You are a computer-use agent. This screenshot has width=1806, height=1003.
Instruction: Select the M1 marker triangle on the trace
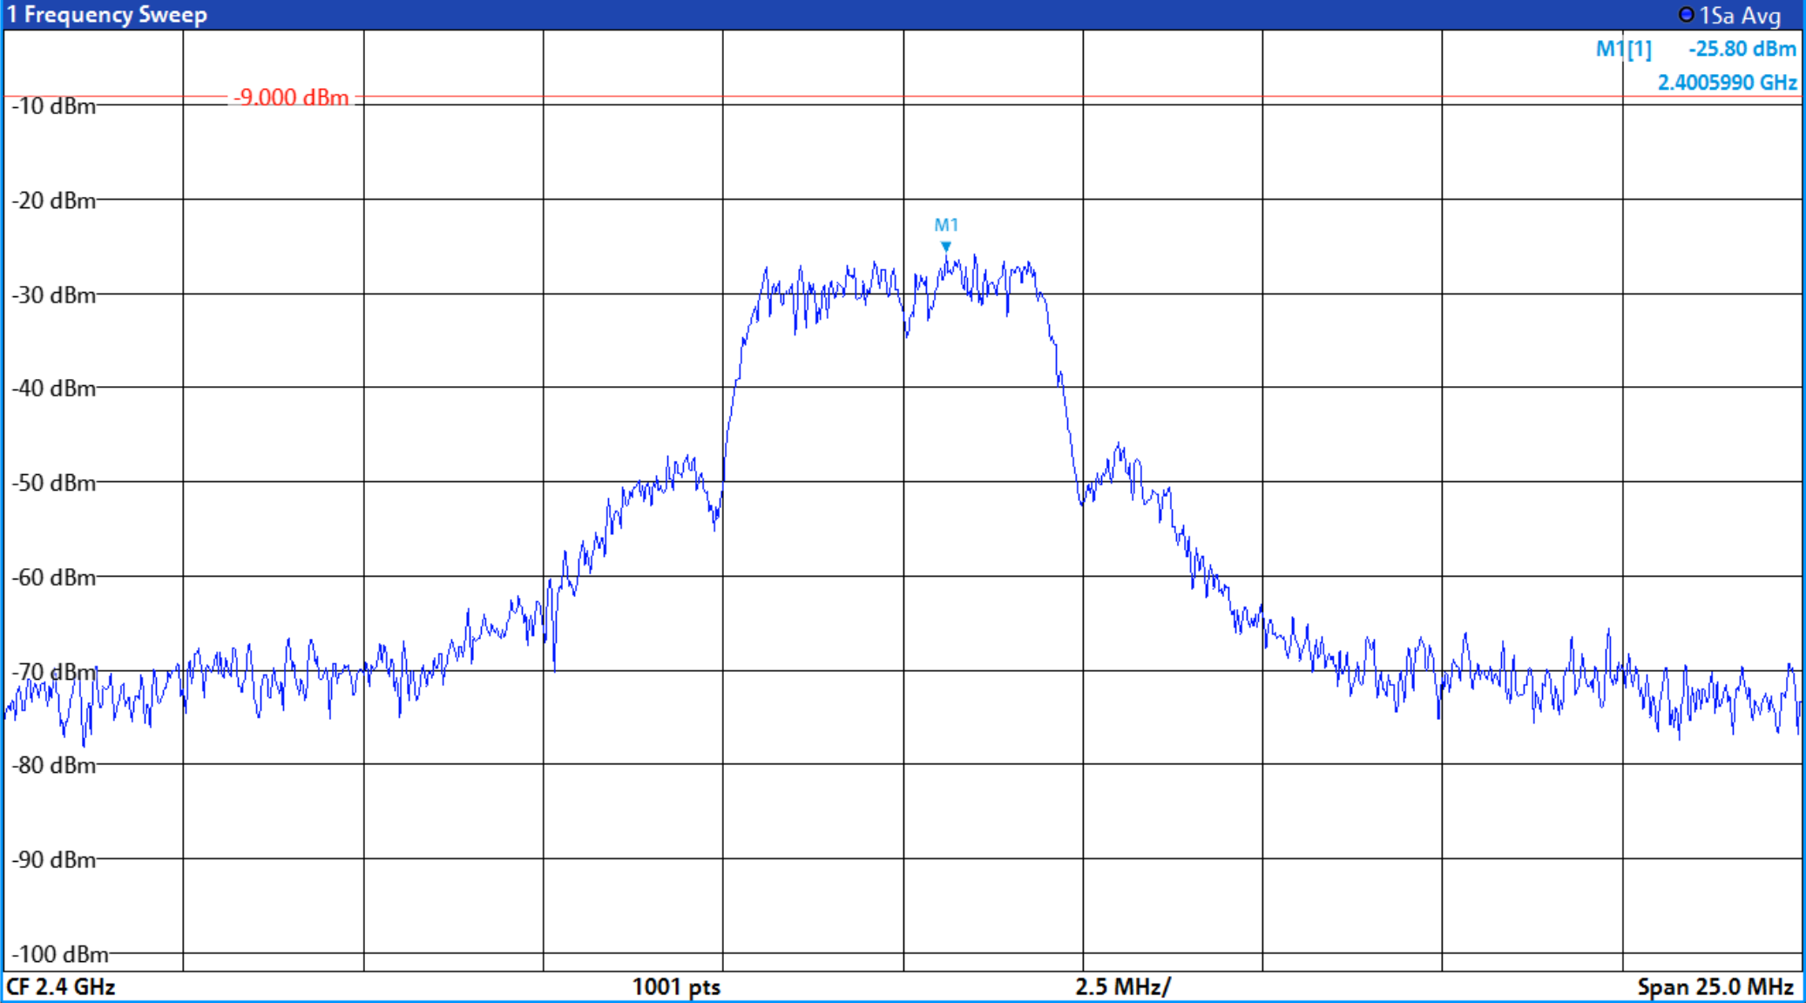946,247
